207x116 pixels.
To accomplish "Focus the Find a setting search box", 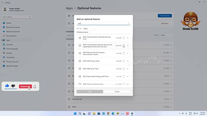I will 16,17.
